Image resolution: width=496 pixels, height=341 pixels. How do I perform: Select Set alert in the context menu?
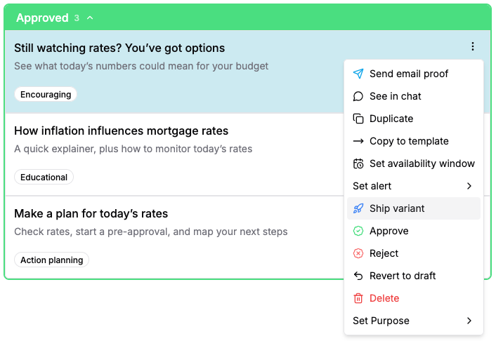click(x=372, y=186)
